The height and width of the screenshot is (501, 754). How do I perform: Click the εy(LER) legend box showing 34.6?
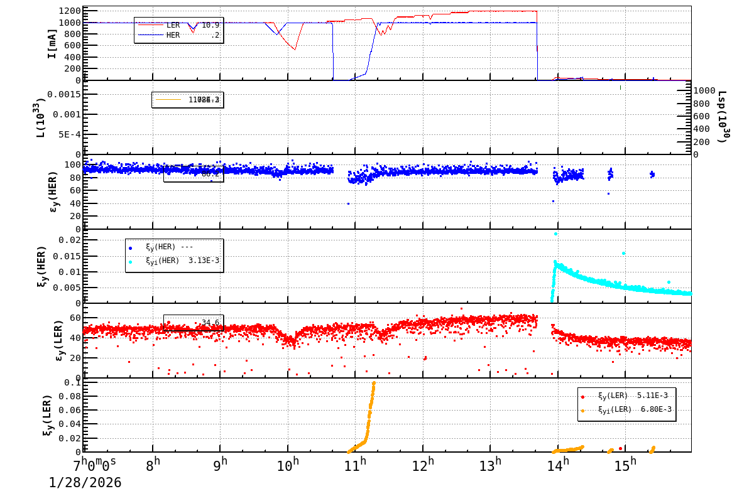tap(193, 323)
